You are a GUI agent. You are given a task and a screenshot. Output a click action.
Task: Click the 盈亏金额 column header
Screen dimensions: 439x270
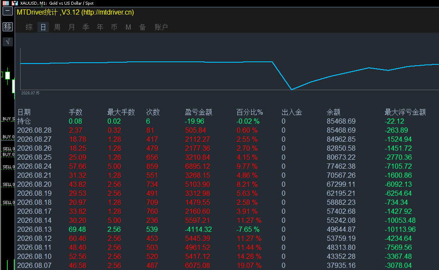(x=199, y=112)
